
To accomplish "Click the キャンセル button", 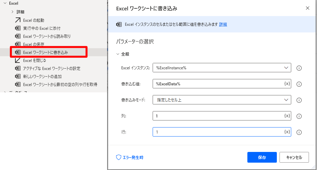I will point(294,157).
